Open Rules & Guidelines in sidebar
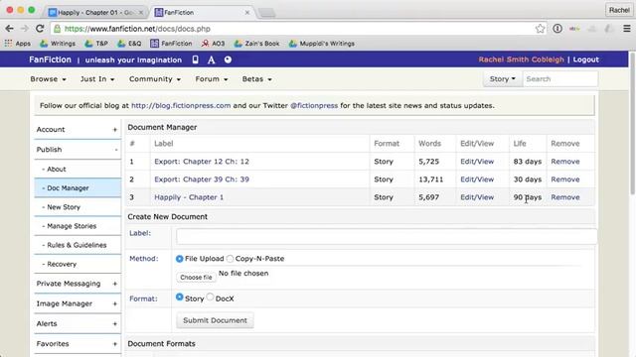Viewport: 636px width, 357px height. pyautogui.click(x=77, y=245)
